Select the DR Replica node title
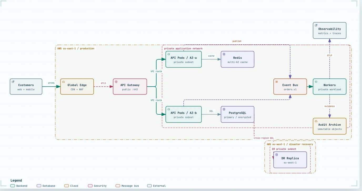Viewport: 362px width, 191px height. (x=290, y=158)
